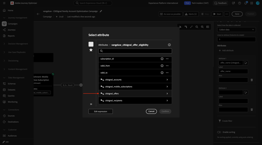This screenshot has height=145, width=262.
Task: Click the fit-to-screen collapse arrows icon
Action: (191, 27)
